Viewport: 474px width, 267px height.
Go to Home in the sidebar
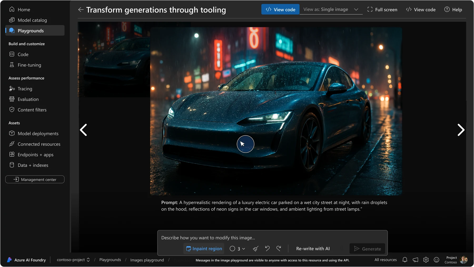pyautogui.click(x=35, y=9)
